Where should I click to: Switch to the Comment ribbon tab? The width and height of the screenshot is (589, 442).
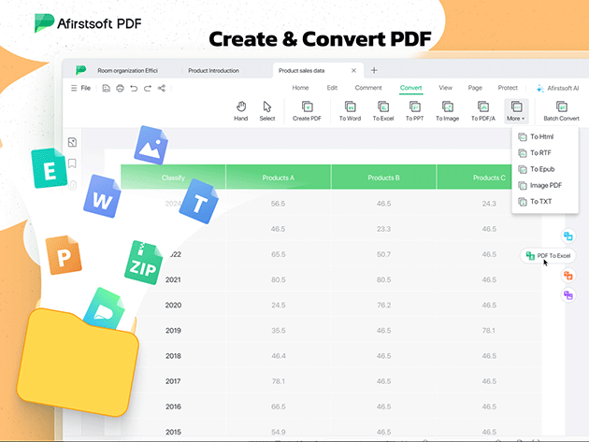(367, 88)
